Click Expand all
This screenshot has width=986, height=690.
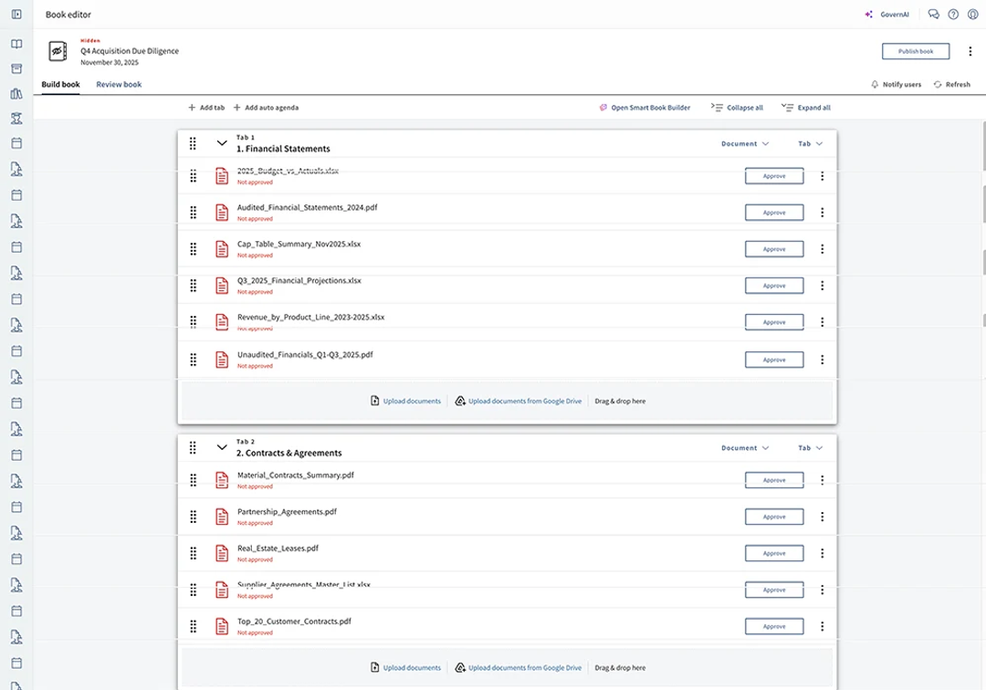tap(806, 108)
